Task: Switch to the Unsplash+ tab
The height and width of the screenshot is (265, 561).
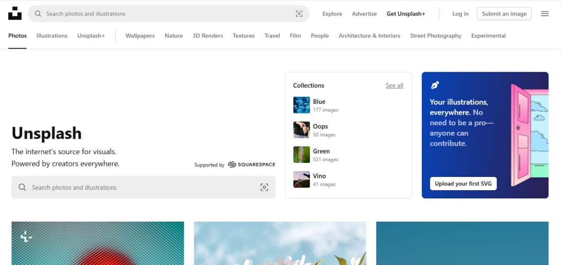Action: tap(91, 35)
